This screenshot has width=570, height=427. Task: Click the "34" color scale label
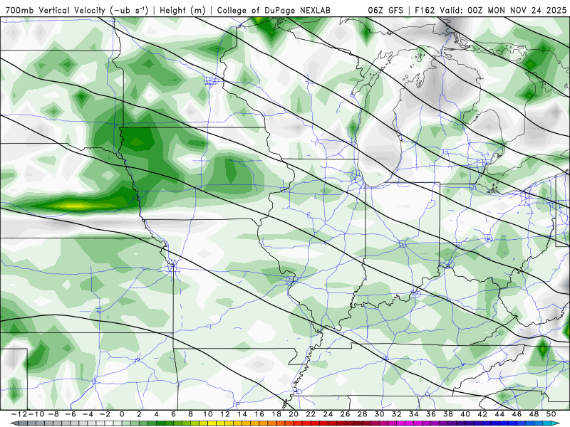[x=414, y=414]
